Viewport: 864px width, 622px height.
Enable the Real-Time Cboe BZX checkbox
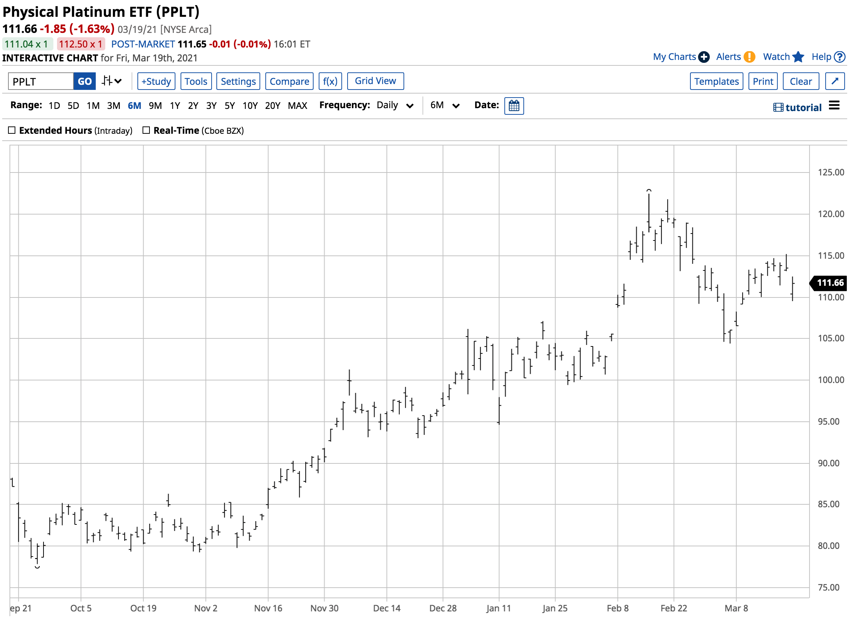(147, 130)
